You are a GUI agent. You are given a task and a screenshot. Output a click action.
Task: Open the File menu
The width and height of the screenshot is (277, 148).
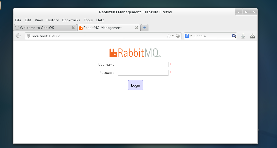coord(18,20)
